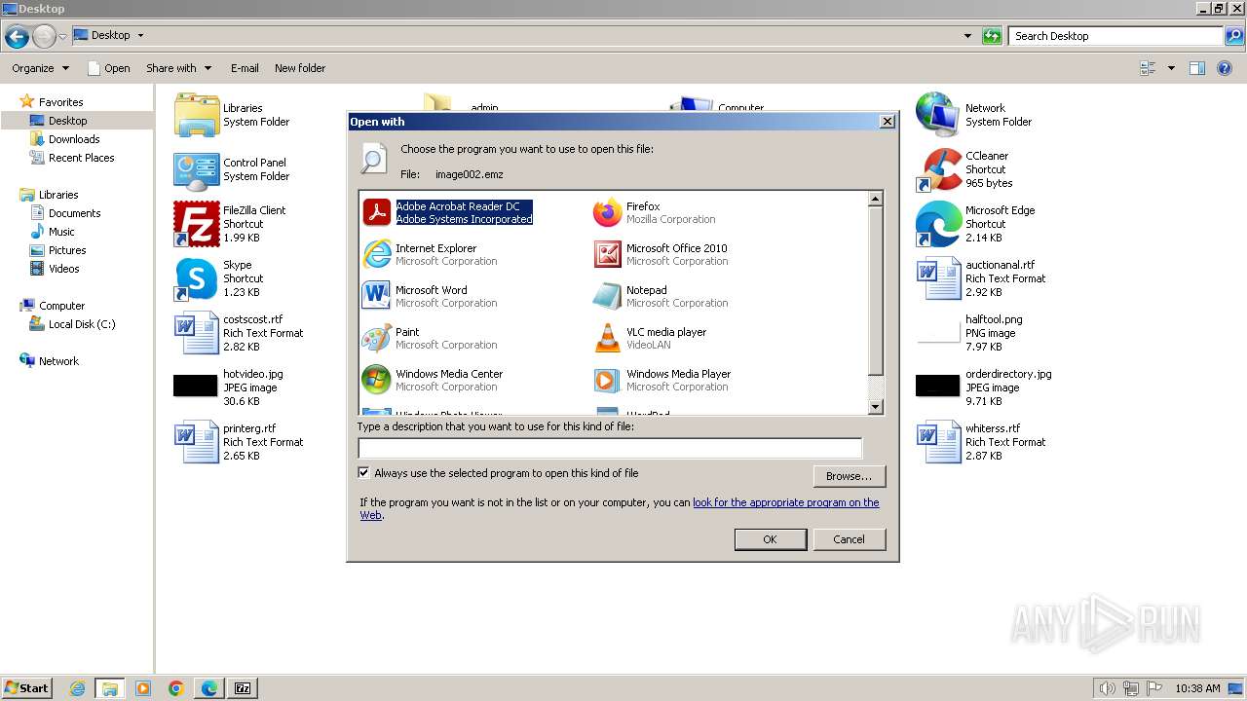Select Local Disk (C:) in sidebar

[x=82, y=324]
